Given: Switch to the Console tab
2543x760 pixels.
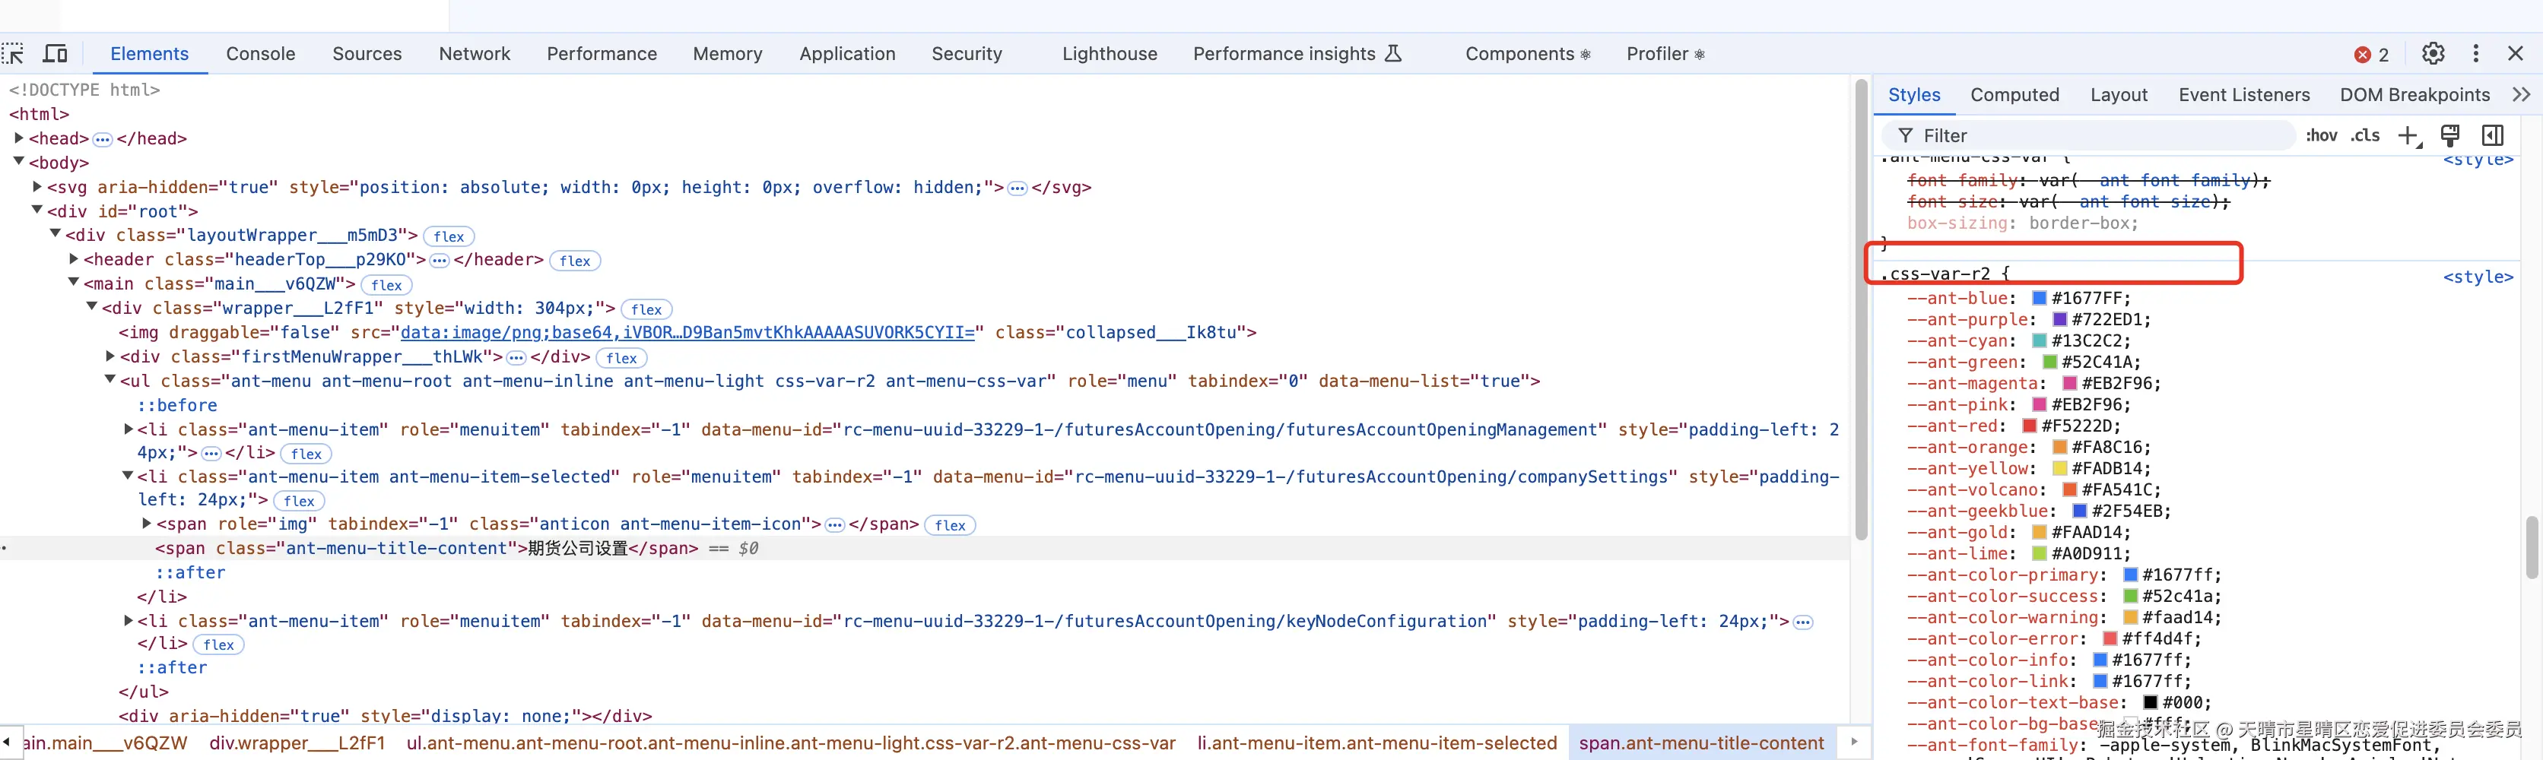Looking at the screenshot, I should tap(261, 54).
